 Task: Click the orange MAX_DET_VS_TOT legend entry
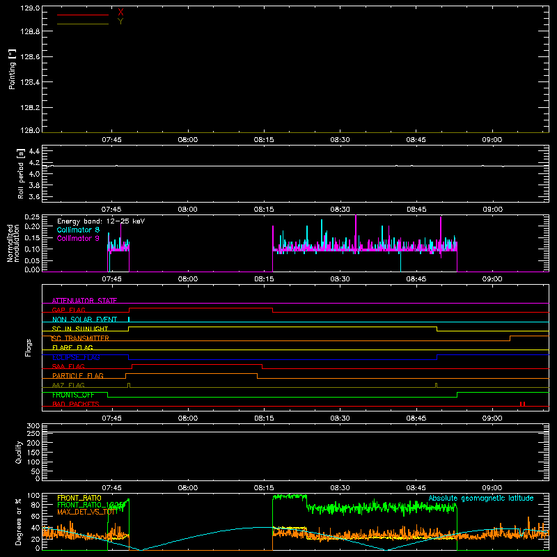(87, 512)
